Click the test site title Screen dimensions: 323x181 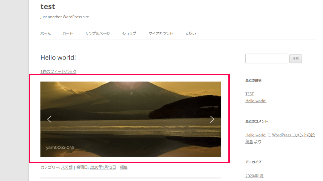pos(47,7)
